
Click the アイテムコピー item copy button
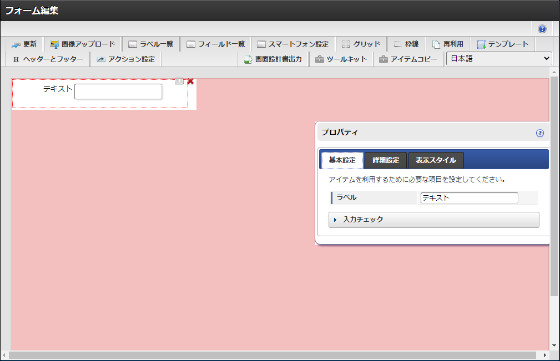tap(408, 59)
